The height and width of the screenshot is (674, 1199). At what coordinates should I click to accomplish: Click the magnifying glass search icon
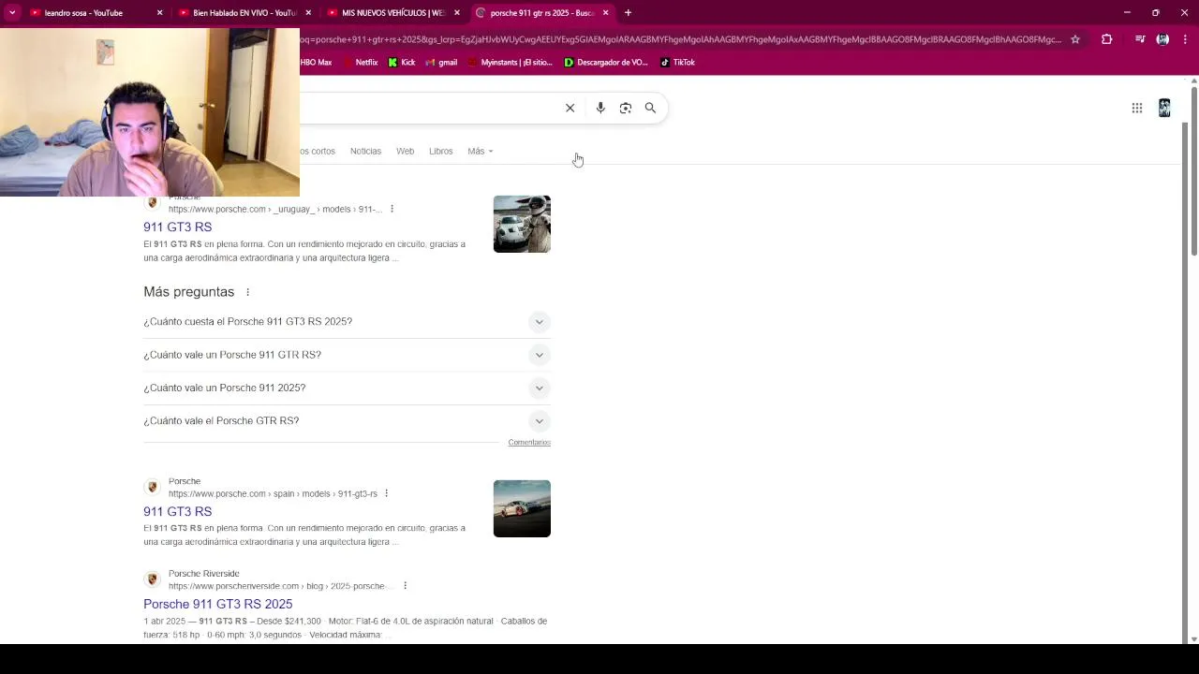[x=650, y=108]
